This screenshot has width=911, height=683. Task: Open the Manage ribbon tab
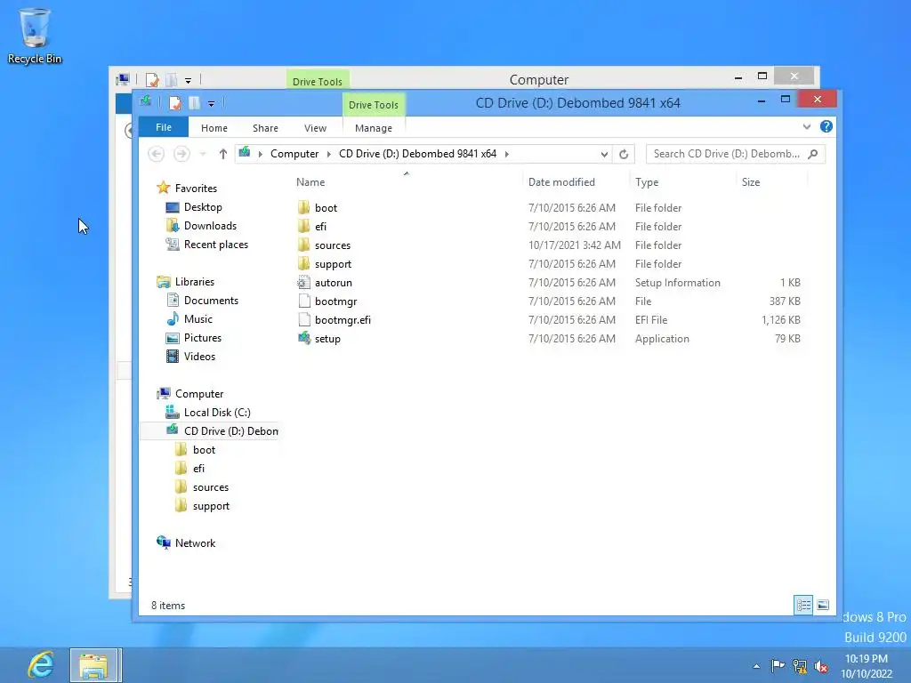(374, 128)
